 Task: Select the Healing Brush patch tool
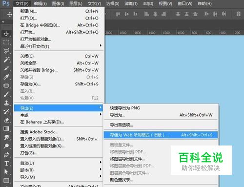click(6, 85)
